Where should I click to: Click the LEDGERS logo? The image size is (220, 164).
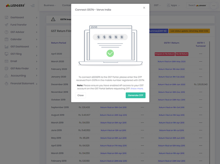pos(15,6)
